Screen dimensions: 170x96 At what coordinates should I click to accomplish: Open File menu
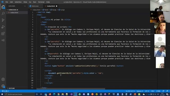click(7, 2)
